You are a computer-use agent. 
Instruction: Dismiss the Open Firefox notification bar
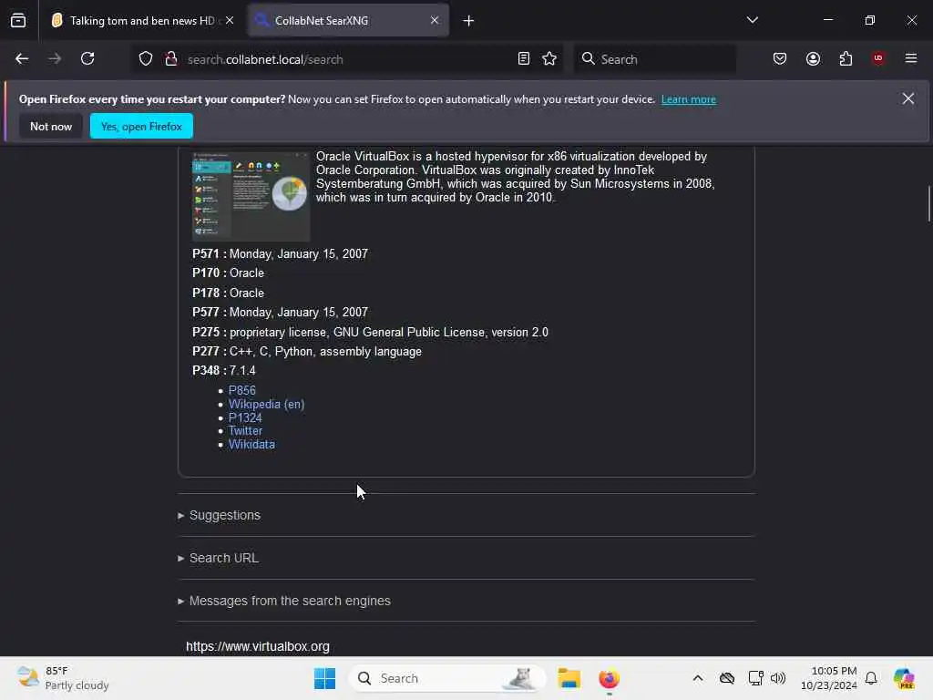click(x=908, y=98)
